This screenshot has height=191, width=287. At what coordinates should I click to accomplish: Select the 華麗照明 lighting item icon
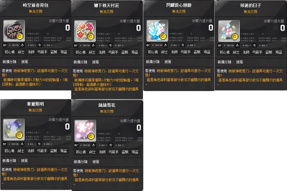[x=14, y=130]
